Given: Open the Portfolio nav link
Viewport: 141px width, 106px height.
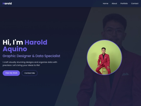Looking at the screenshot, I should coord(124,3).
